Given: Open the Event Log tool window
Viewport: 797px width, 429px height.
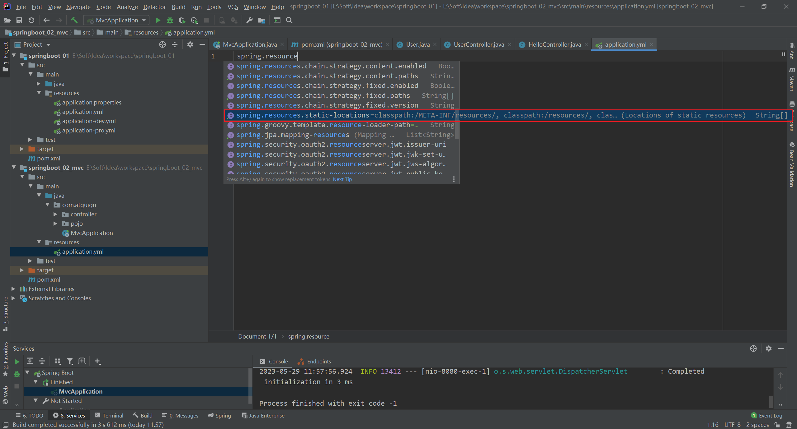Looking at the screenshot, I should click(767, 415).
